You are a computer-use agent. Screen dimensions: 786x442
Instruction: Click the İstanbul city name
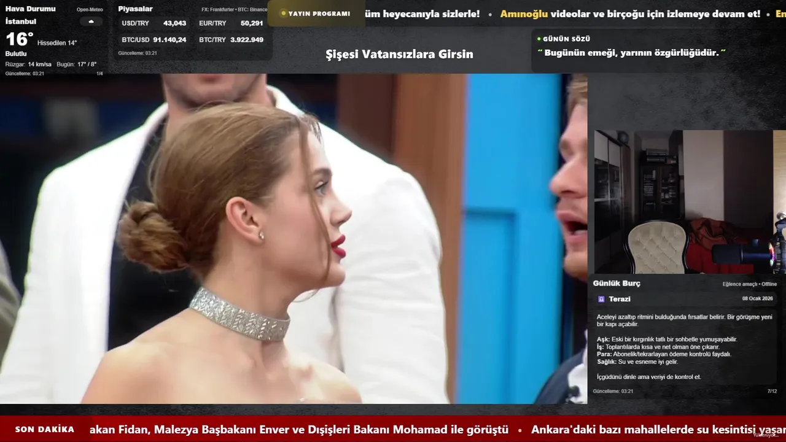20,21
